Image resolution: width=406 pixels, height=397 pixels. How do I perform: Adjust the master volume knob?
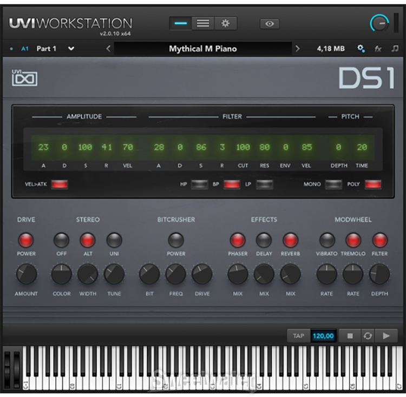pyautogui.click(x=379, y=23)
